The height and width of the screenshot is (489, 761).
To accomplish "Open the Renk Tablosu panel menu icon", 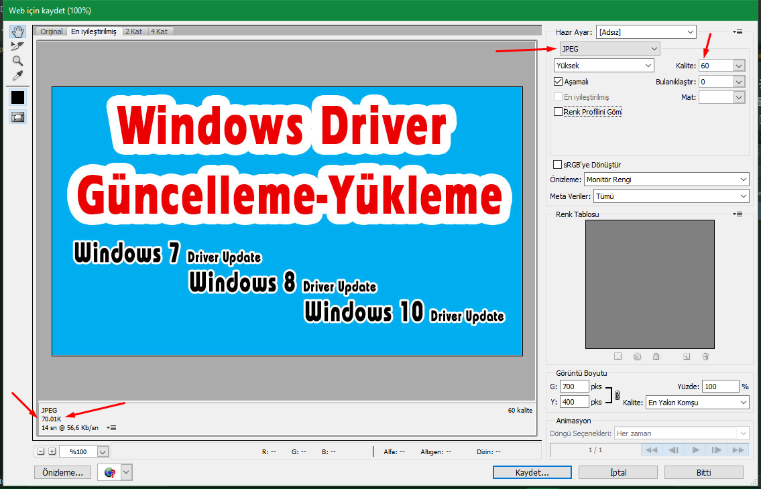I will click(x=738, y=214).
